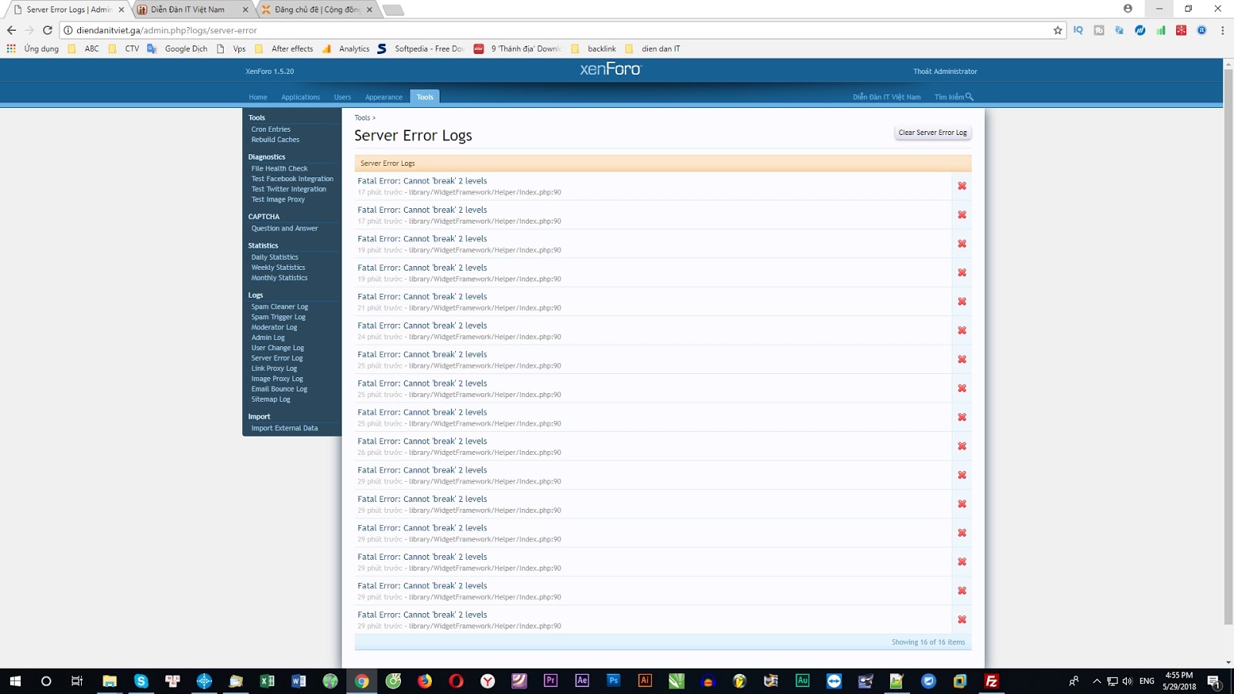
Task: Bookmark this page with the star icon
Action: (x=1057, y=30)
